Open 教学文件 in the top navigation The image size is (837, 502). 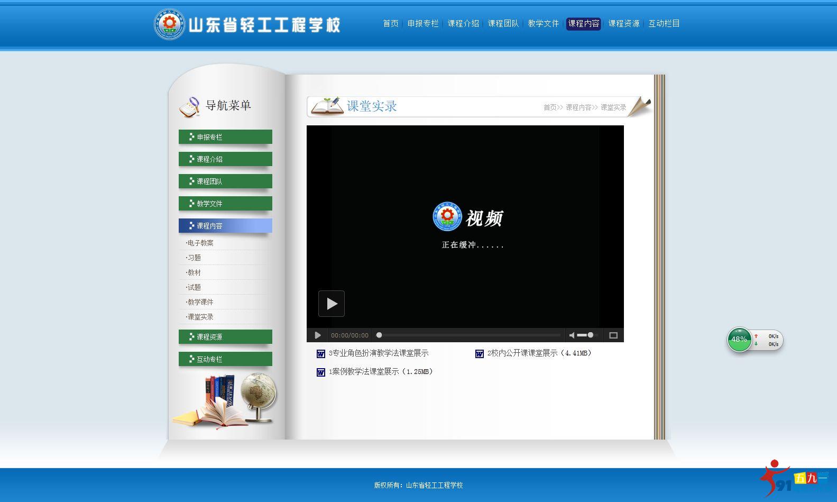544,24
